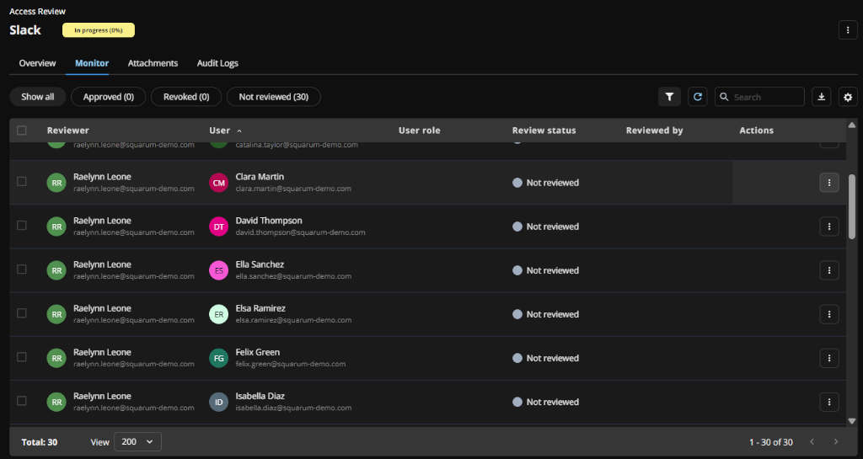Click the Review status column header
This screenshot has height=459, width=863.
[544, 131]
